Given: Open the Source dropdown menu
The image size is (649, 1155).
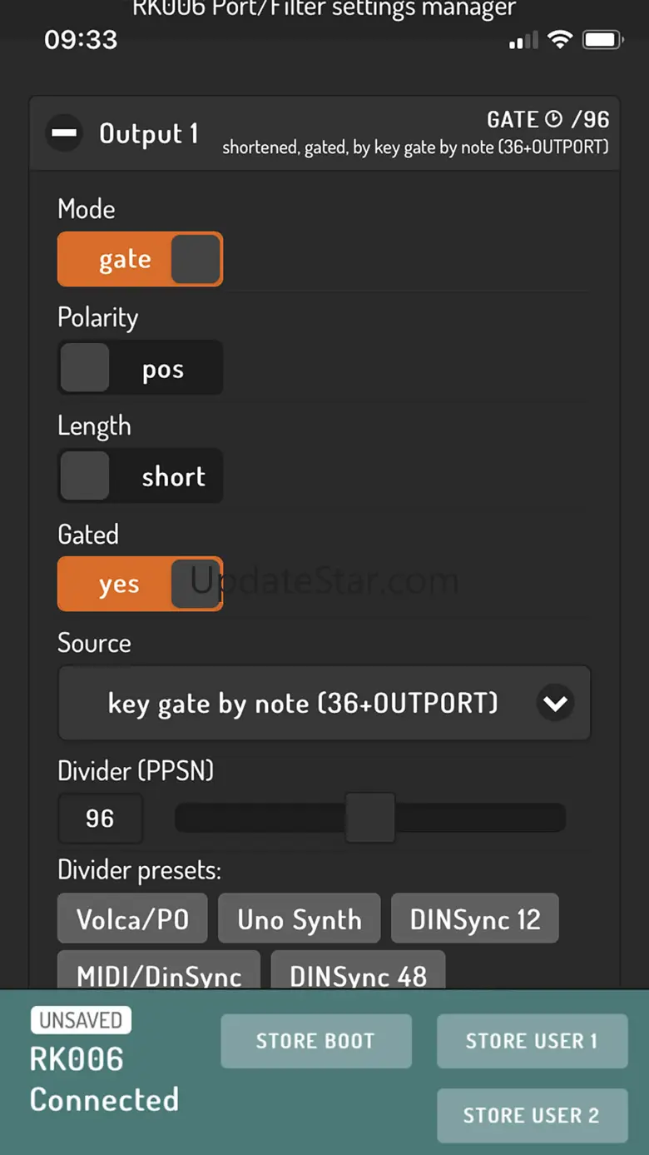Looking at the screenshot, I should click(x=324, y=703).
